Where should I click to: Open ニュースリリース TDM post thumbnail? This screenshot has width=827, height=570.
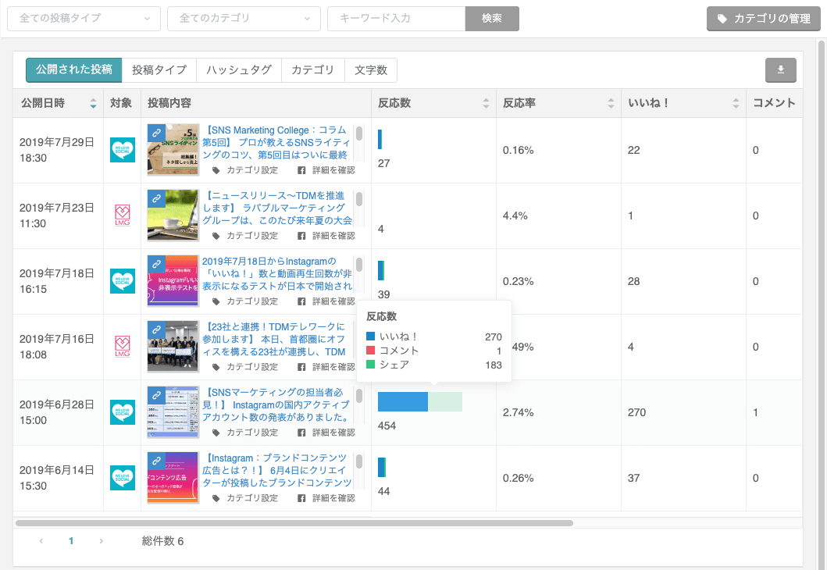pyautogui.click(x=173, y=216)
